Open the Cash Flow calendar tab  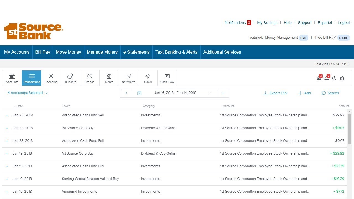tap(167, 78)
